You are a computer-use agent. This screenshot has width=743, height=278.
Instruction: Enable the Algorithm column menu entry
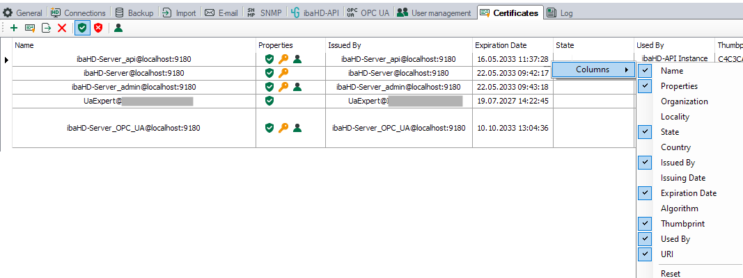[x=680, y=208]
